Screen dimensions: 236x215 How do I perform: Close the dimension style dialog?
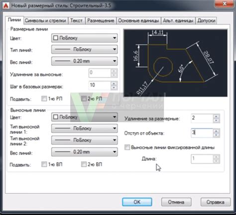point(225,3)
